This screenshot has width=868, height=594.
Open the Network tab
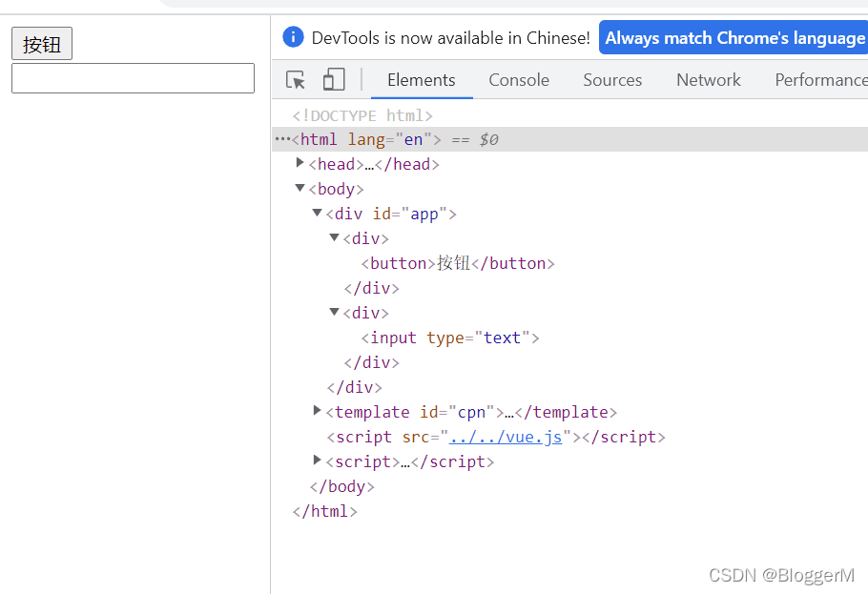pos(708,80)
